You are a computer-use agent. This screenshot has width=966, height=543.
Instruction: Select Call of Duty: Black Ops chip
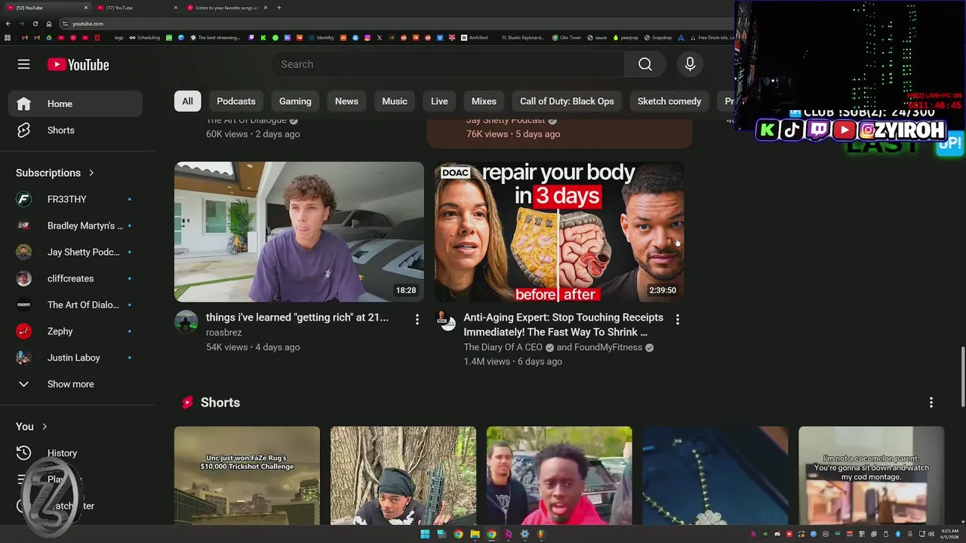567,101
